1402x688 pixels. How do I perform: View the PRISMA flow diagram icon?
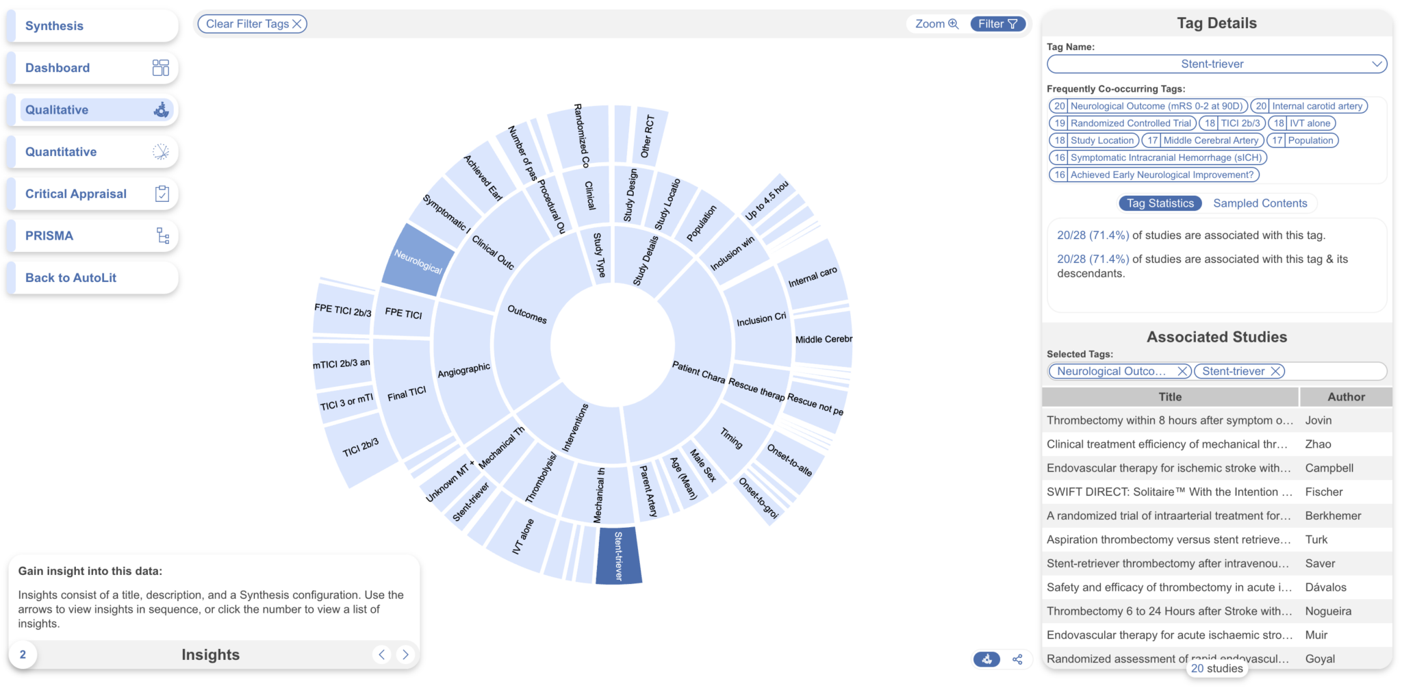coord(162,235)
